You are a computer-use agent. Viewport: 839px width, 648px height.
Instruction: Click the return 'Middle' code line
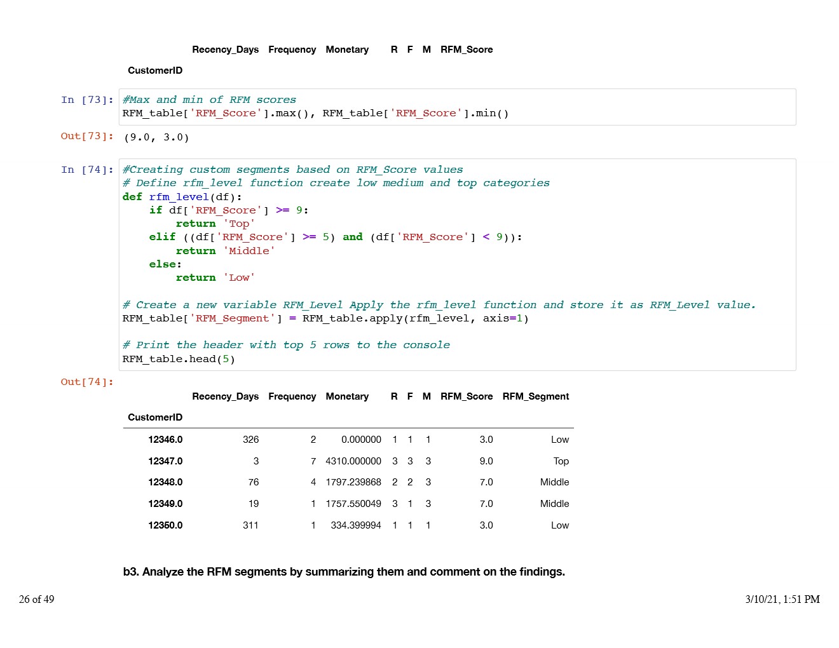click(225, 251)
